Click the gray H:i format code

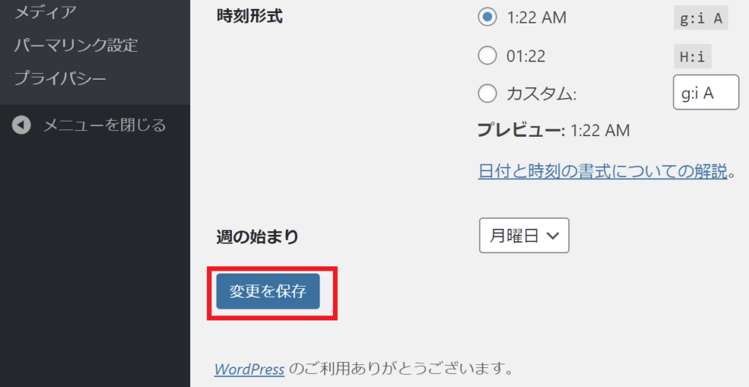pos(692,56)
